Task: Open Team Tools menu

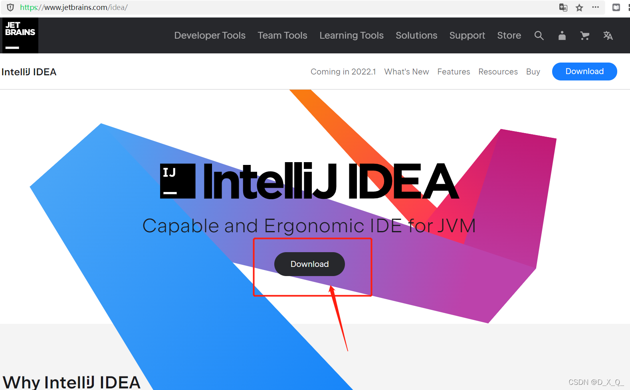Action: pos(283,35)
